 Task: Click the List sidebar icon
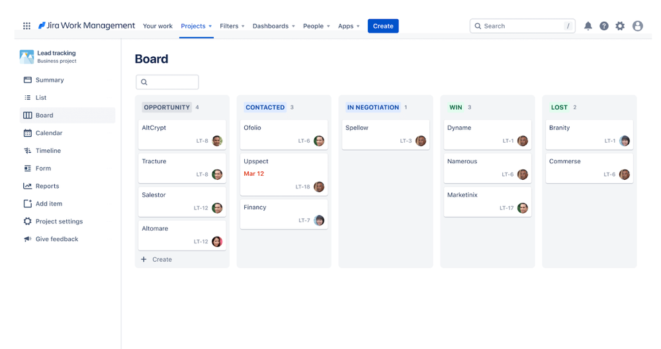(27, 98)
